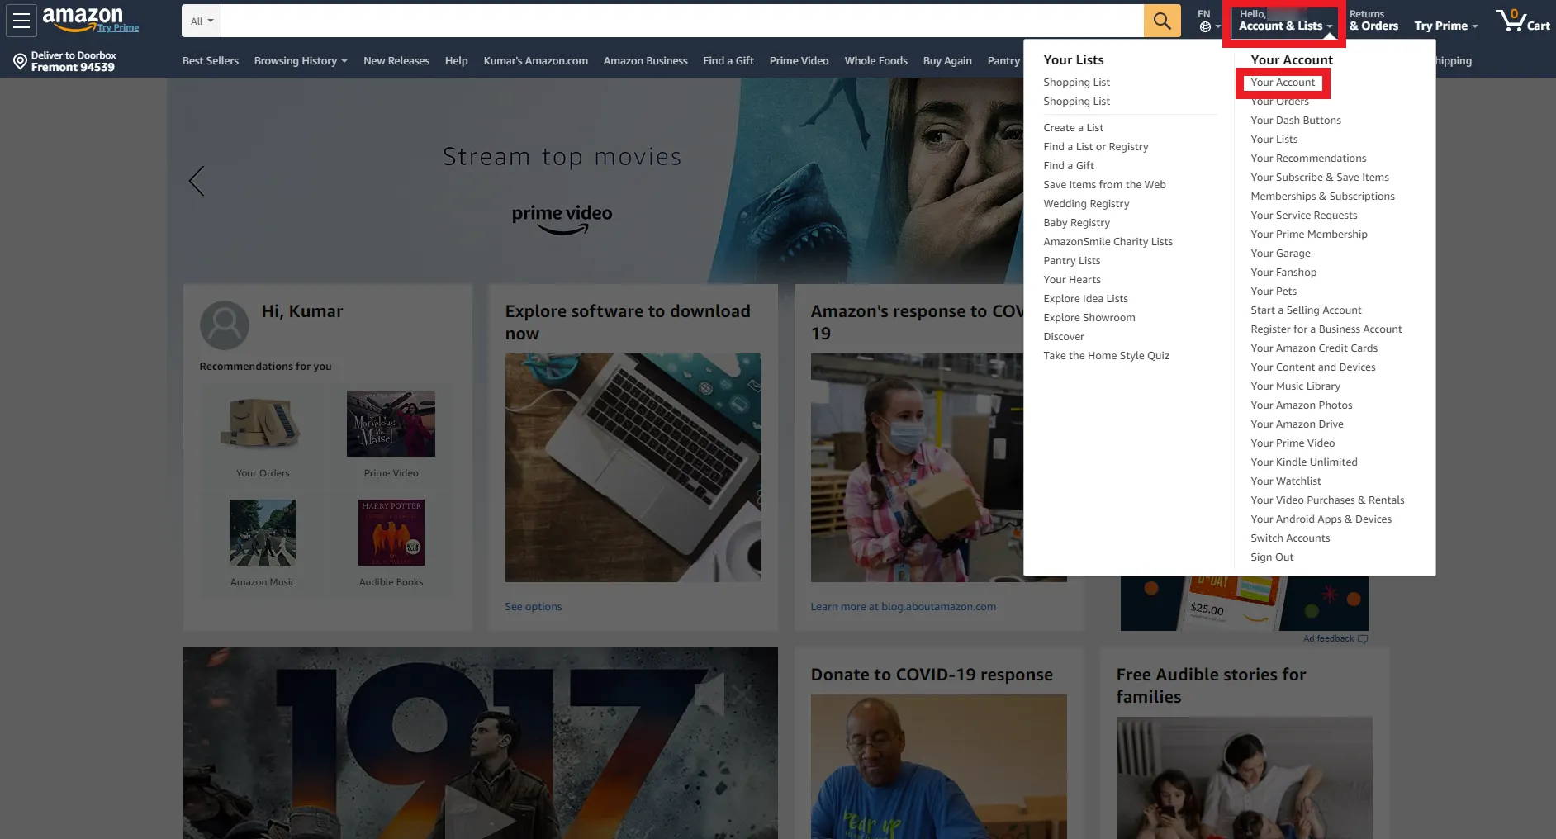The height and width of the screenshot is (839, 1556).
Task: Open Baby Registry
Action: point(1076,222)
